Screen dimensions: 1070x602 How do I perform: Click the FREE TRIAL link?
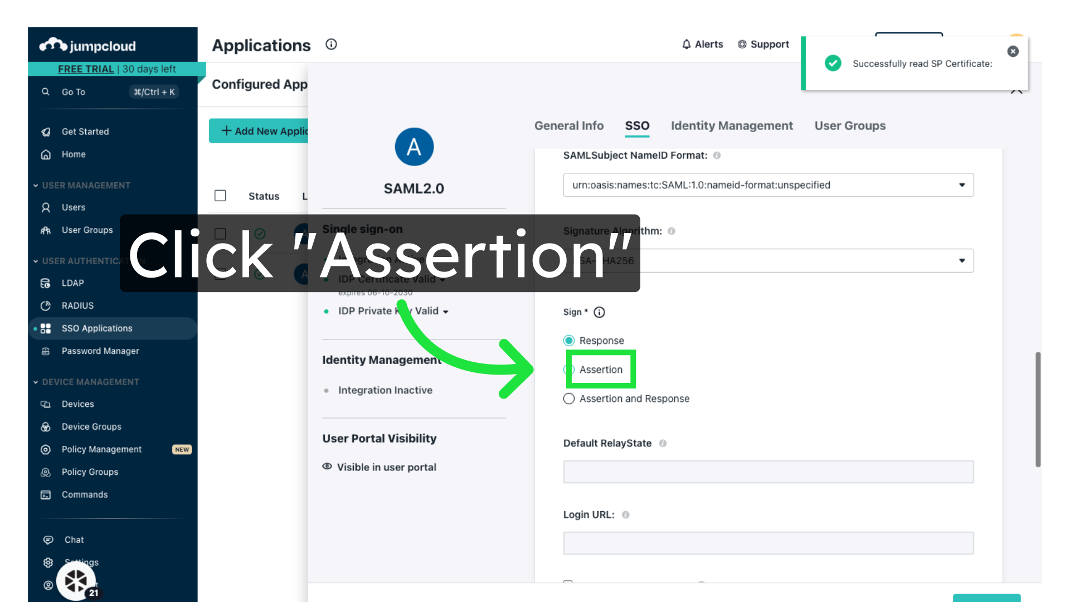(86, 69)
